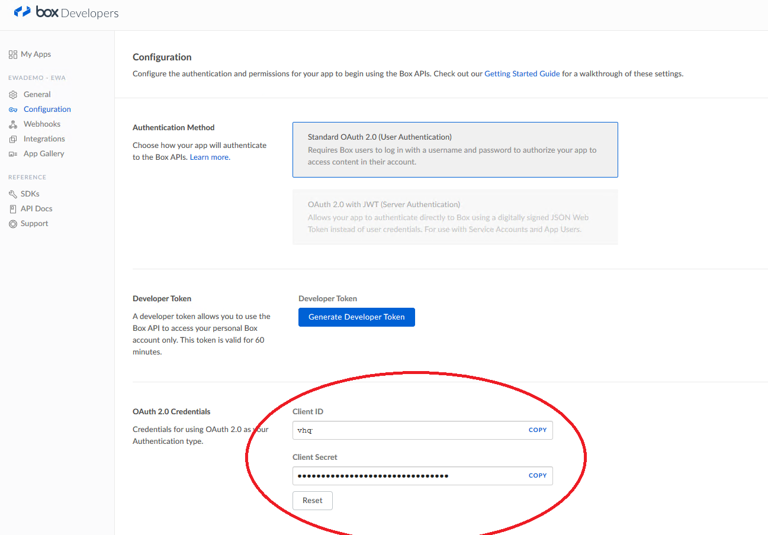Click the Integrations icon in sidebar
Viewport: 768px width, 535px height.
[13, 139]
